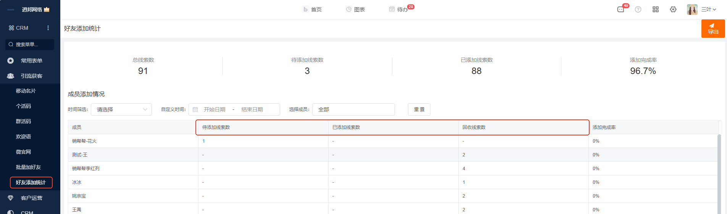Open the 待办 tab

[399, 10]
